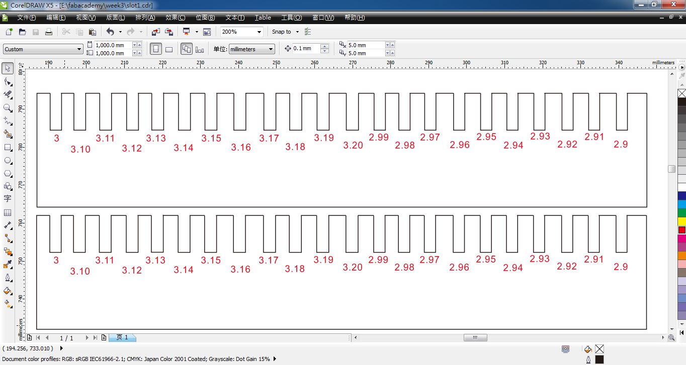Expand the cursor coordinates status arrow
The width and height of the screenshot is (686, 365).
(x=61, y=348)
